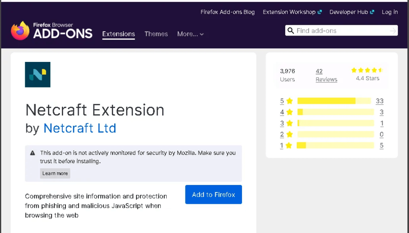
Task: Click the 4.4 star rating icons
Action: [367, 70]
